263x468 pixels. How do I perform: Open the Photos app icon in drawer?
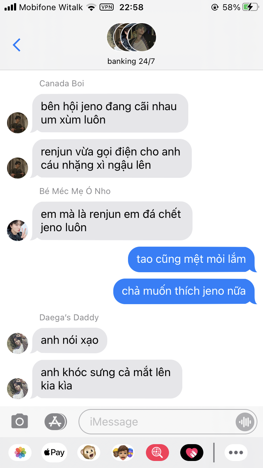[20, 453]
